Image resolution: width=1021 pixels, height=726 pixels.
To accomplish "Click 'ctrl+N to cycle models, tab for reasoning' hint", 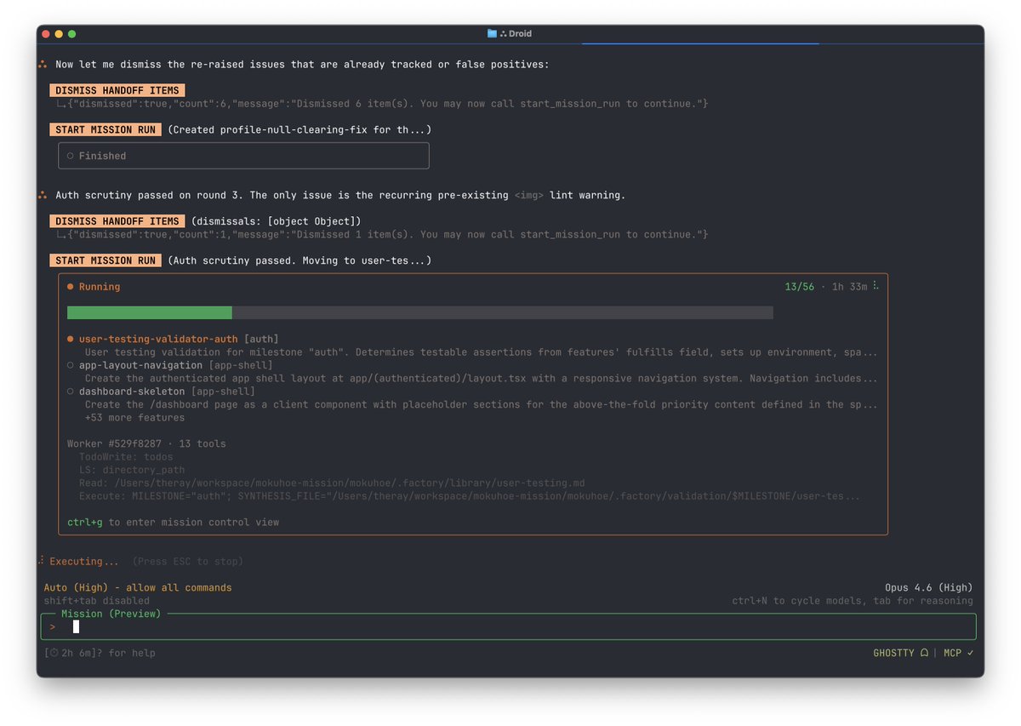I will tap(853, 601).
